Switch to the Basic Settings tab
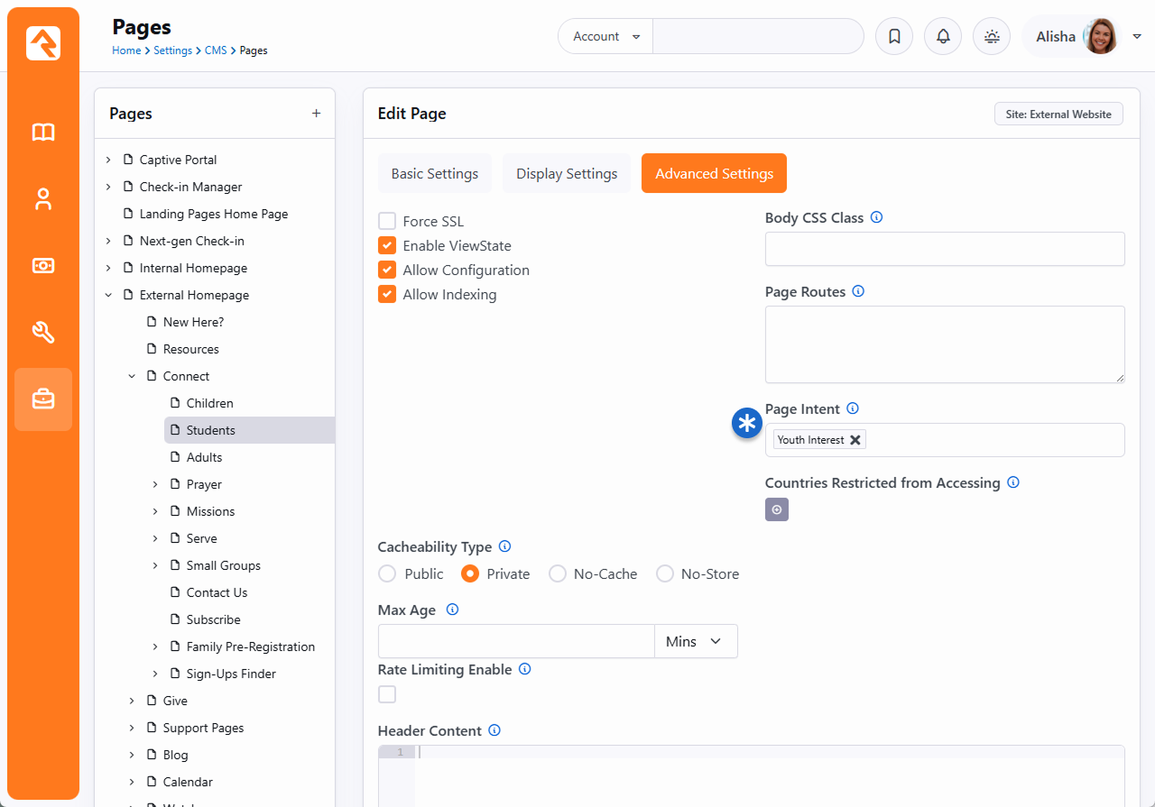The image size is (1155, 807). [435, 174]
